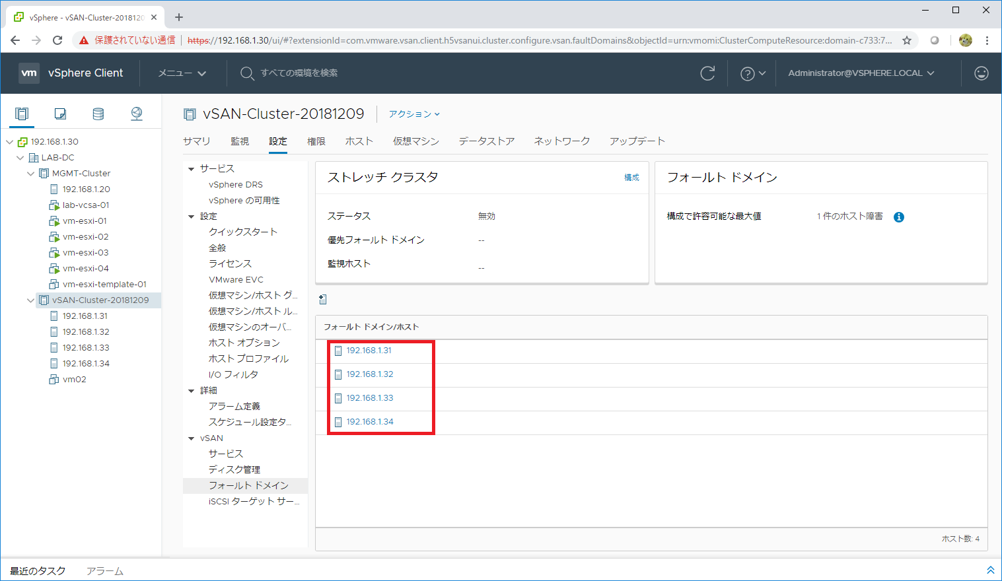Focus the すべての環境を検索 search field
The height and width of the screenshot is (581, 1002).
[299, 73]
